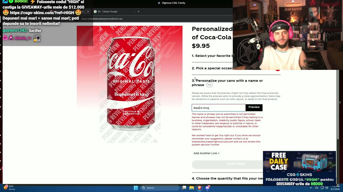Open a new browser tab
The height and width of the screenshot is (192, 343).
click(x=139, y=11)
